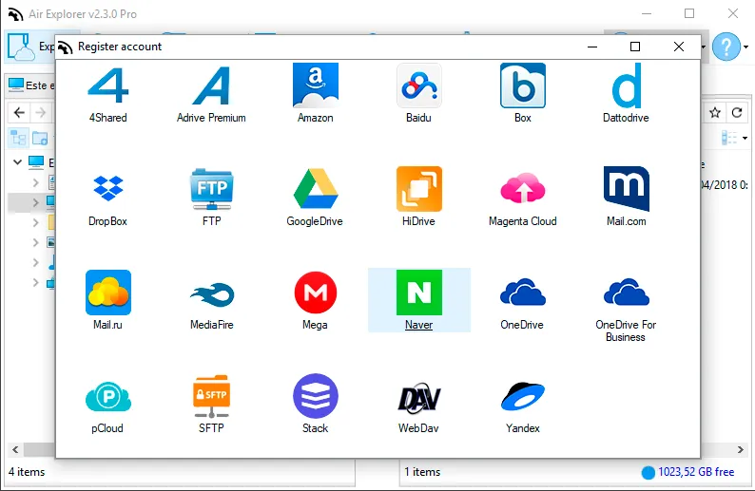
Task: Pick the HiDrive service
Action: point(419,198)
